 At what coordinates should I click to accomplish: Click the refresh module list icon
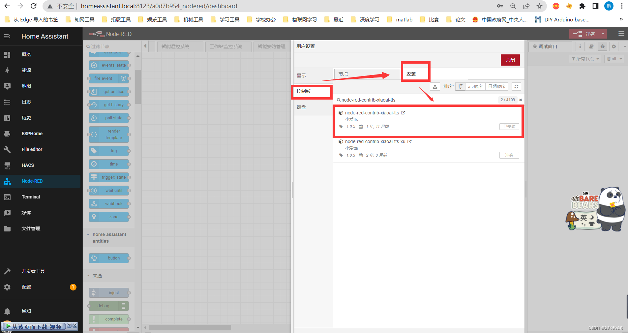tap(516, 86)
